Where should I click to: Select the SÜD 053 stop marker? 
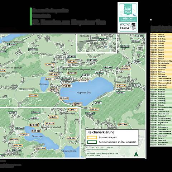point(97,102)
